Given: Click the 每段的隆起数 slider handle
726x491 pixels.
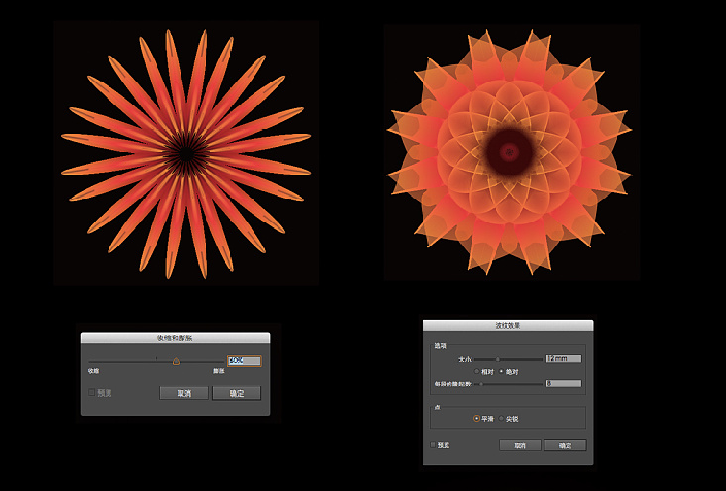Looking at the screenshot, I should [480, 384].
